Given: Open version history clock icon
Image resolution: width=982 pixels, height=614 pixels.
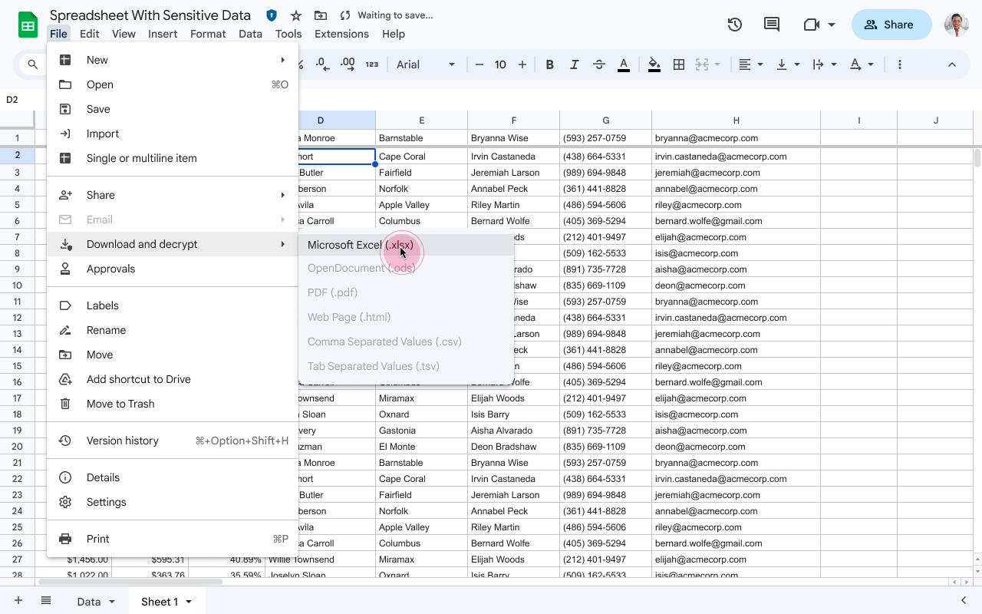Looking at the screenshot, I should (735, 25).
